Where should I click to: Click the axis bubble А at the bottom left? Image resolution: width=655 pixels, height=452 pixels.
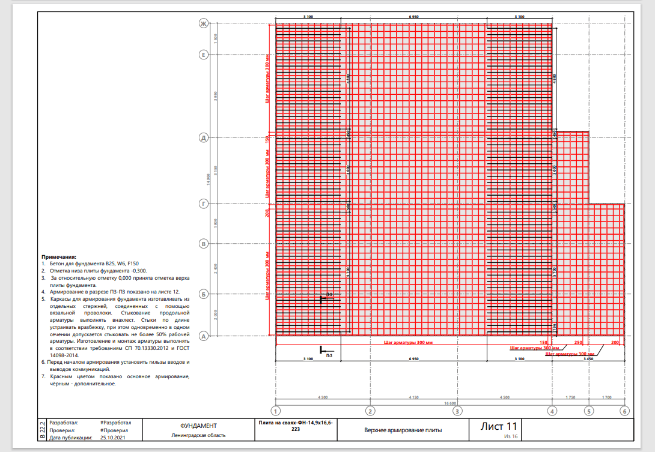click(204, 336)
